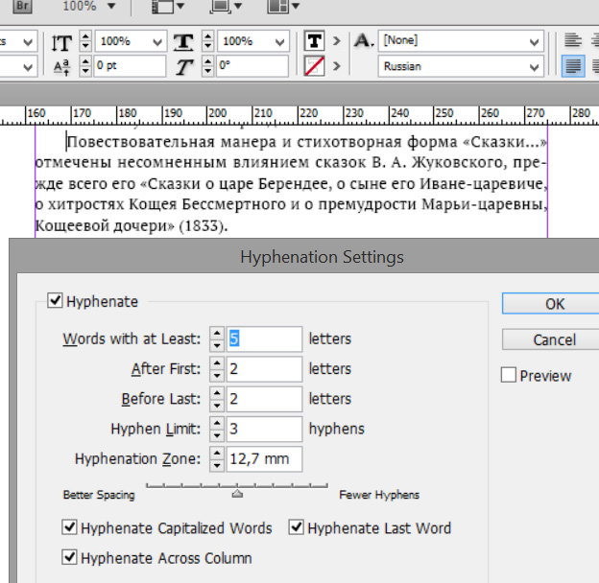
Task: Toggle Hyphenate Last Word checkbox
Action: [x=297, y=528]
